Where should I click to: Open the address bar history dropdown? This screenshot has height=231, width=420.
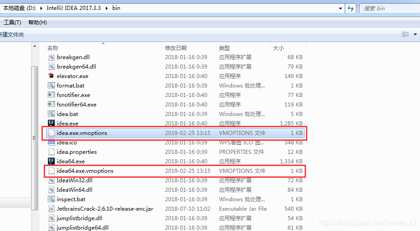340,8
